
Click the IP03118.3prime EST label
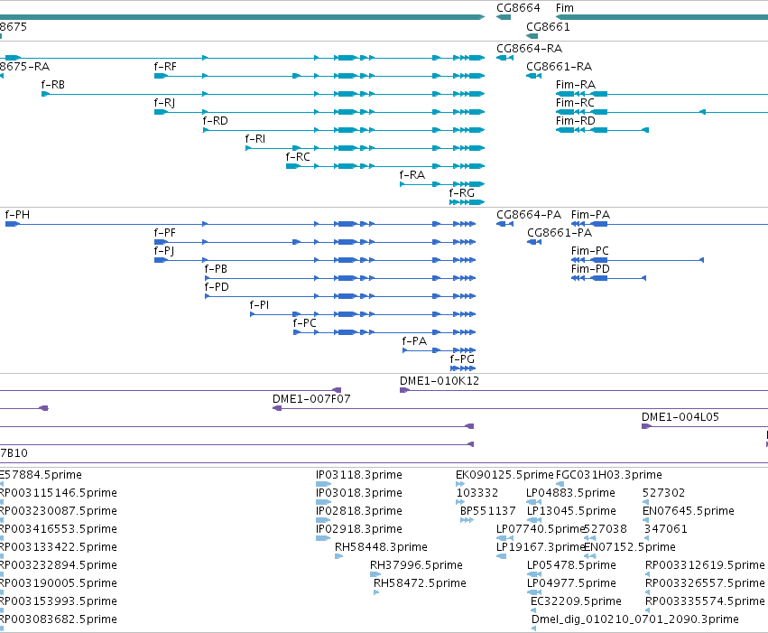[x=359, y=475]
